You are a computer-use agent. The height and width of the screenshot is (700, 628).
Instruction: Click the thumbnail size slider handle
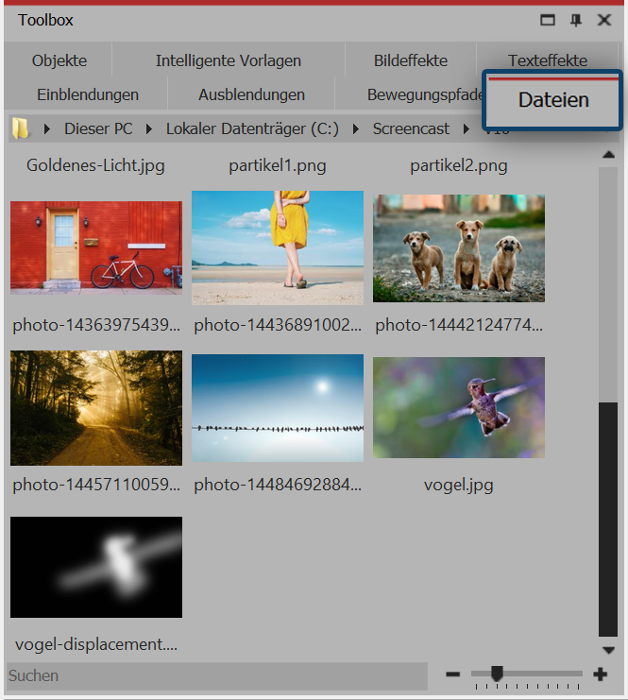pos(497,674)
